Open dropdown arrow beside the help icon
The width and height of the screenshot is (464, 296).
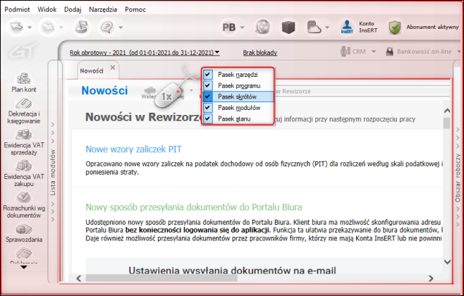pyautogui.click(x=121, y=27)
